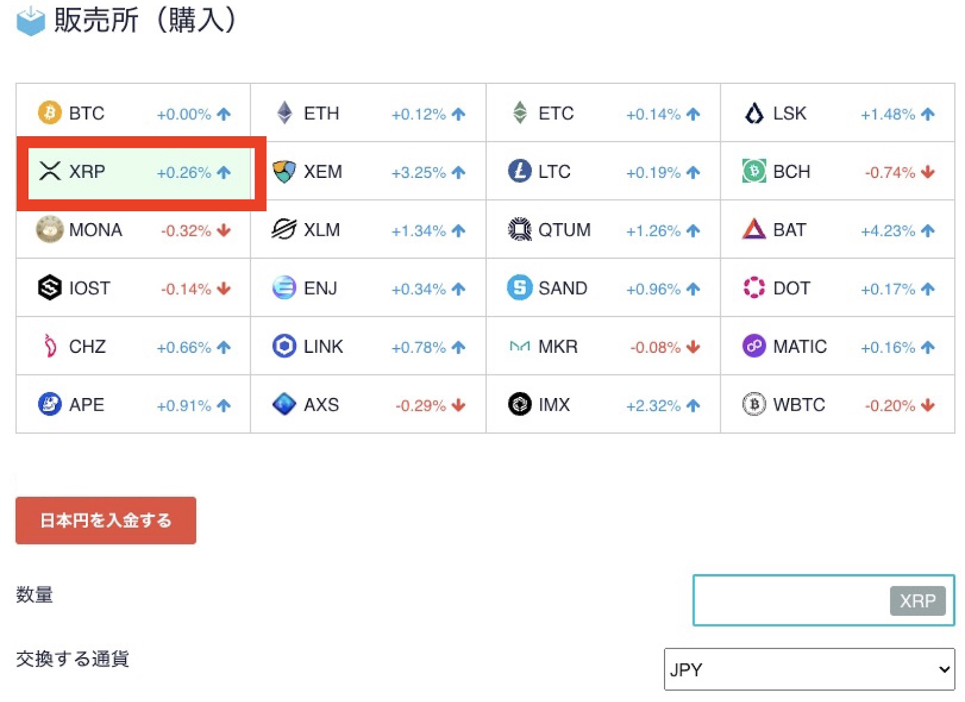
Task: Select the XRP cross logo icon
Action: (x=49, y=171)
